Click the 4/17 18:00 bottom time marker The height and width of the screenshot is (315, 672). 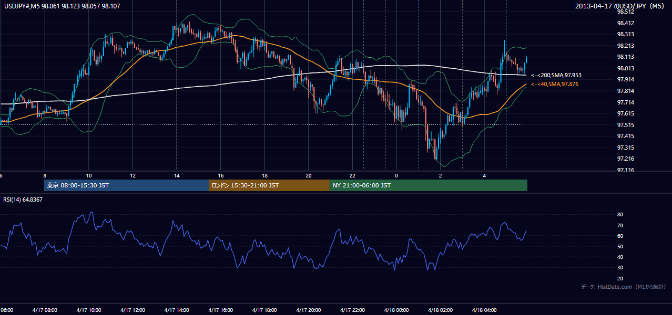tap(264, 310)
